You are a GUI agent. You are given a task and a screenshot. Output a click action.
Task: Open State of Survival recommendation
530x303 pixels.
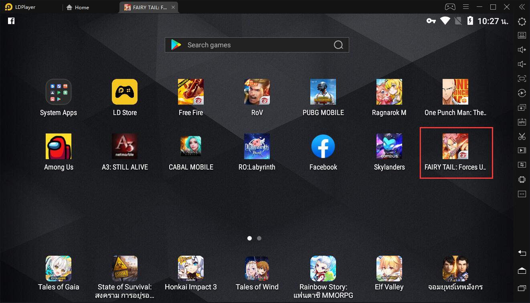tap(125, 269)
